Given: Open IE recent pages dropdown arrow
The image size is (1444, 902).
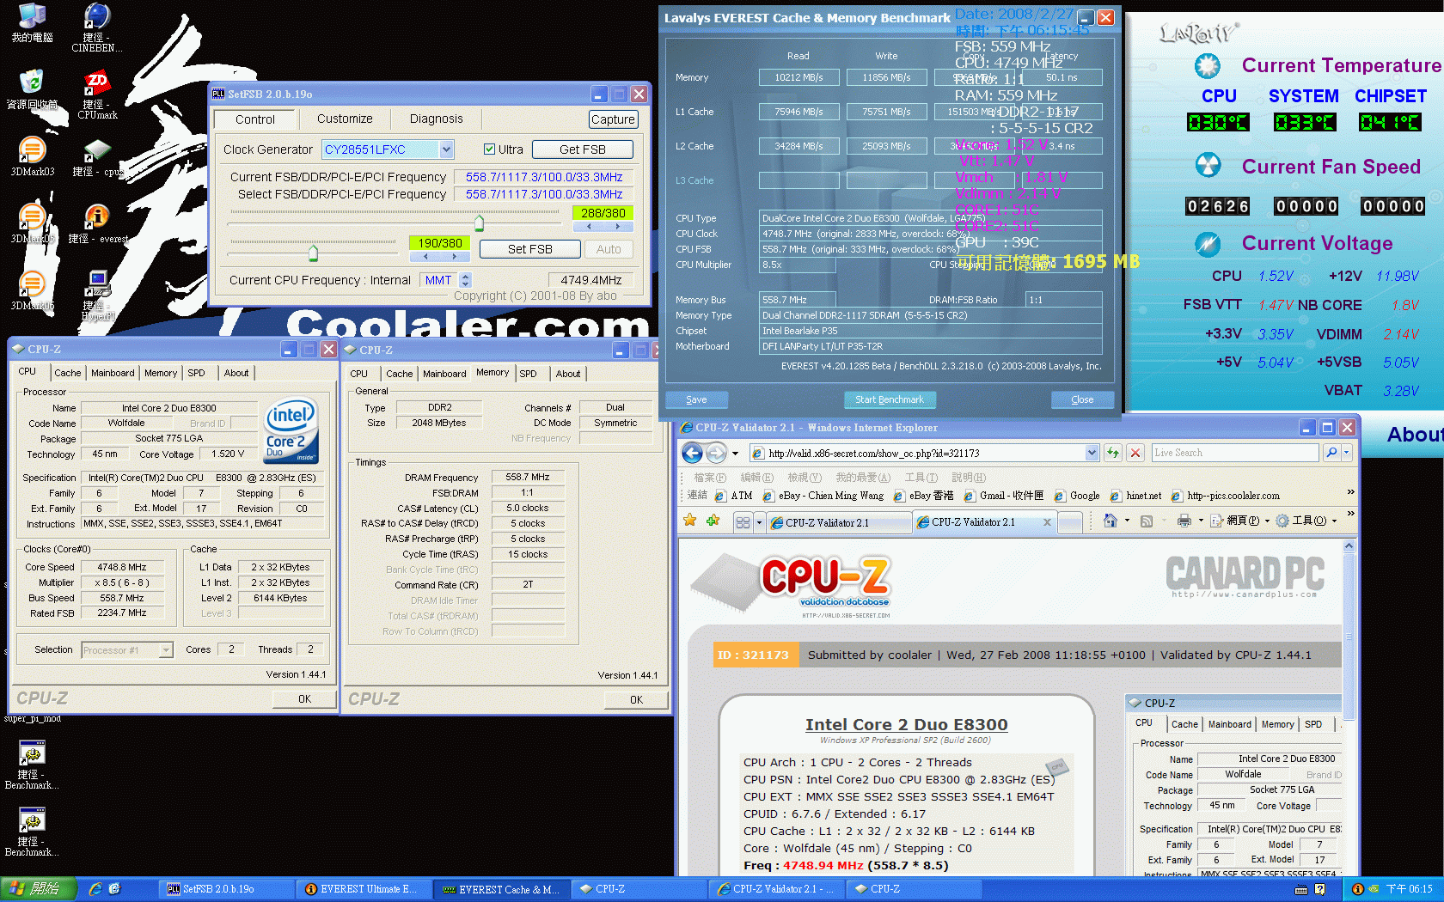Looking at the screenshot, I should [x=735, y=453].
